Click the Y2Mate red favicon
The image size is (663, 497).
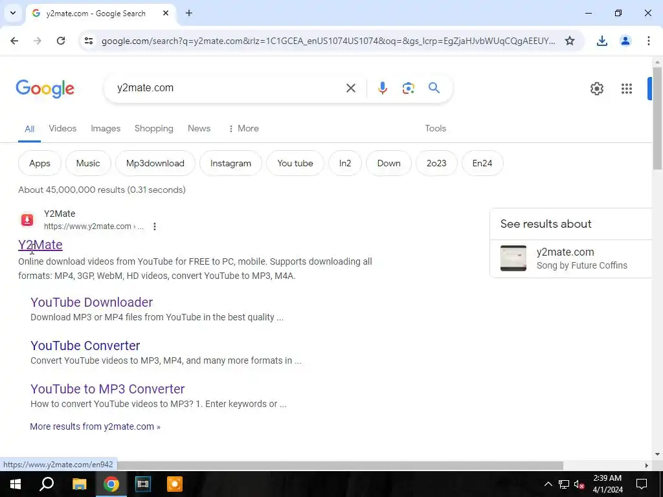point(27,220)
